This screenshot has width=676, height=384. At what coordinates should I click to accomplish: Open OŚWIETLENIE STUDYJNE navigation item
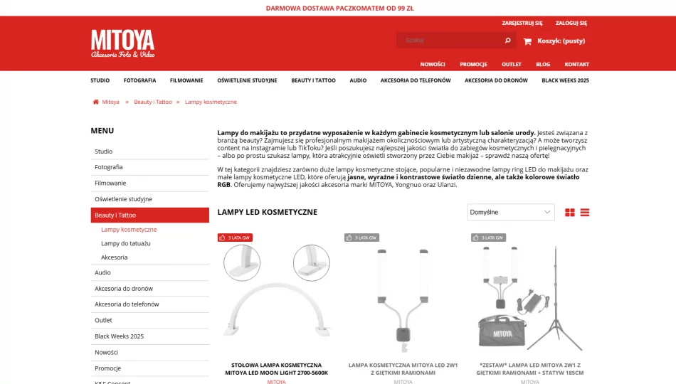tap(247, 80)
